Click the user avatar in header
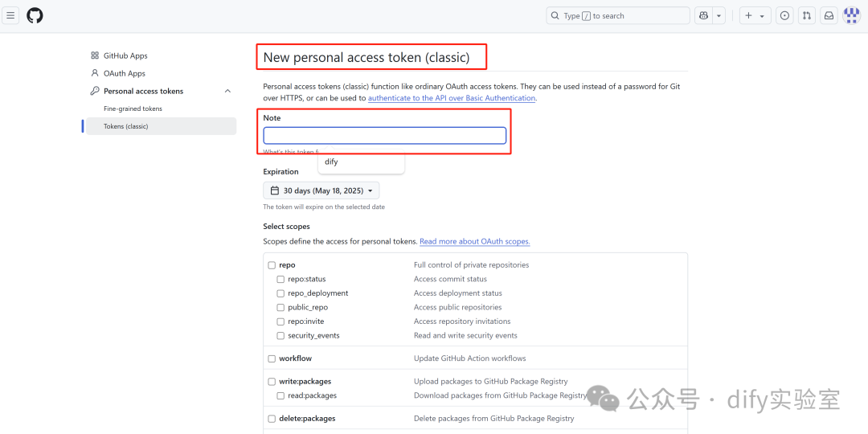 (851, 15)
